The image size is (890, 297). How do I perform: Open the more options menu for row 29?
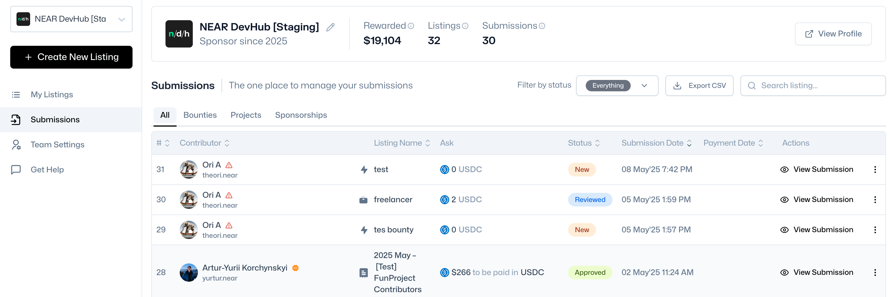[875, 230]
